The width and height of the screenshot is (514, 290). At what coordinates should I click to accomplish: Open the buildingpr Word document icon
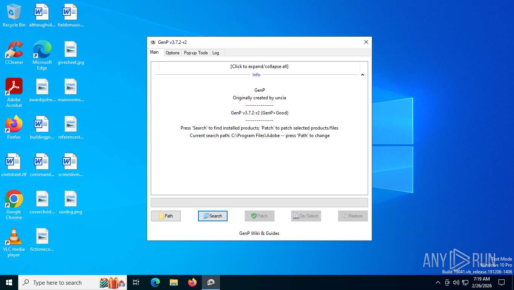pos(42,128)
